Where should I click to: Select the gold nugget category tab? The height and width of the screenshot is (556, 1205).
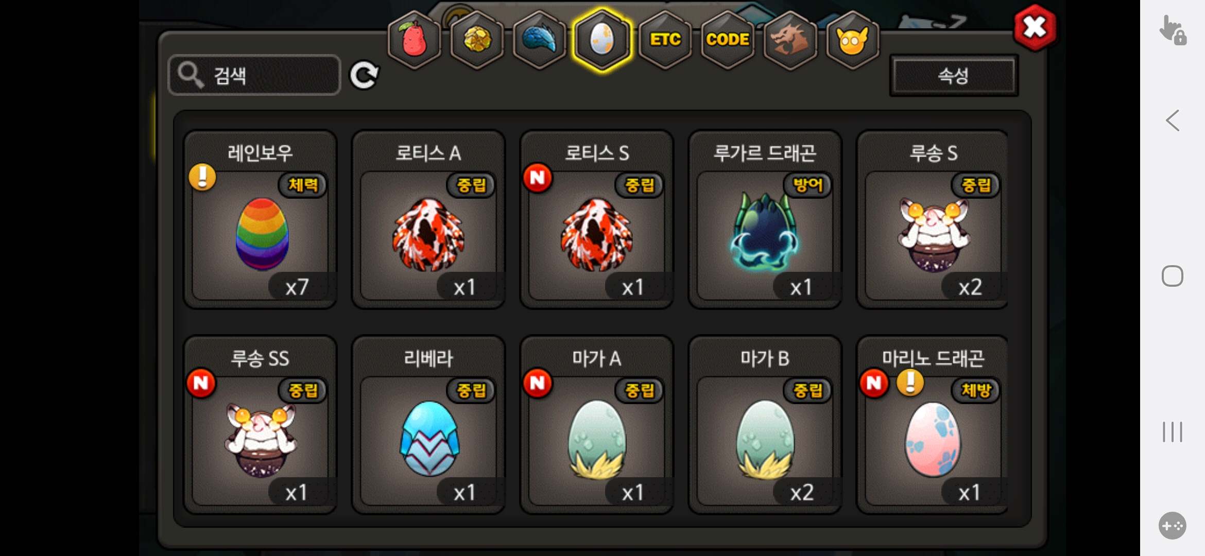tap(477, 40)
